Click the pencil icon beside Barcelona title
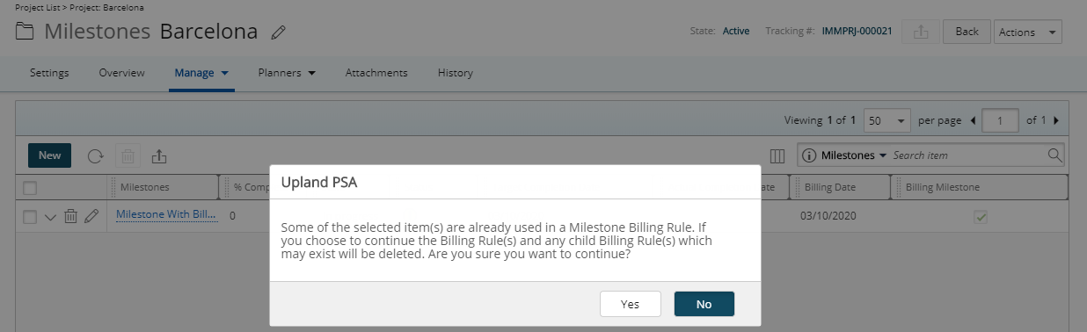This screenshot has width=1087, height=332. 279,33
